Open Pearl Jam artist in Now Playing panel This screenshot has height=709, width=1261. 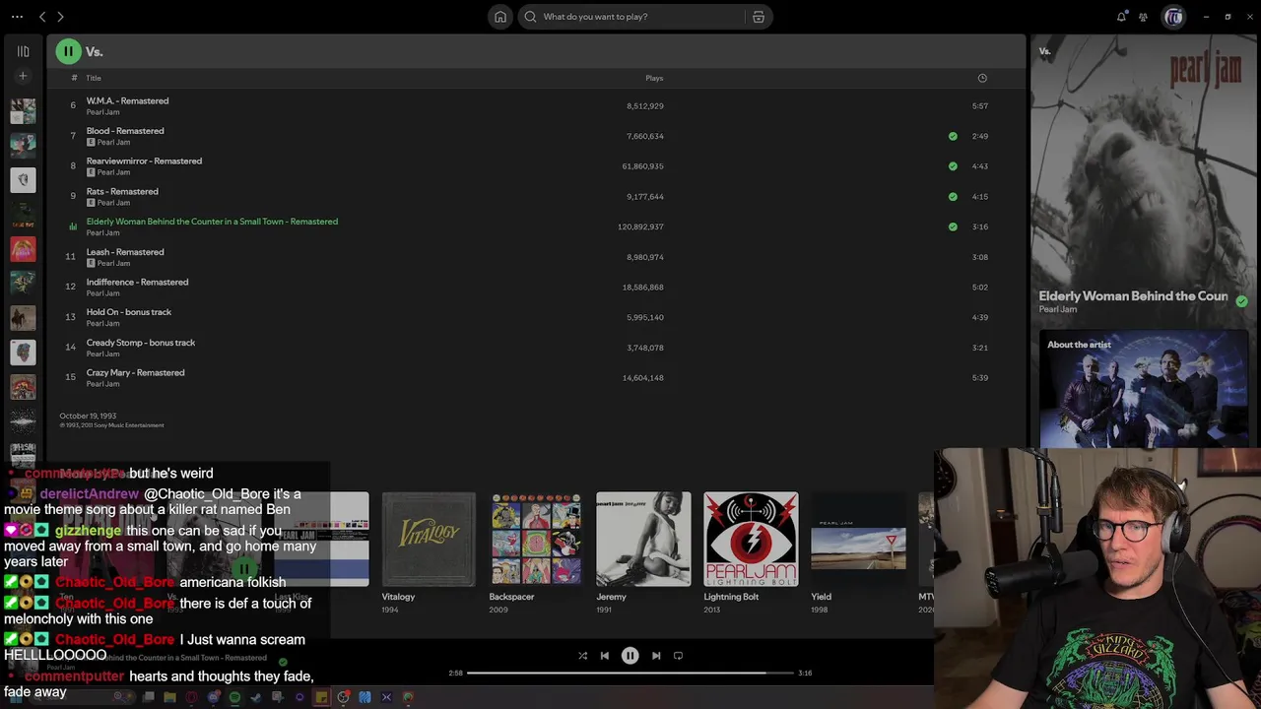pyautogui.click(x=1057, y=309)
